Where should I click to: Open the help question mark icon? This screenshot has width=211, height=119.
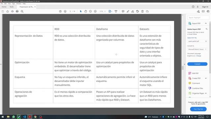193,7
